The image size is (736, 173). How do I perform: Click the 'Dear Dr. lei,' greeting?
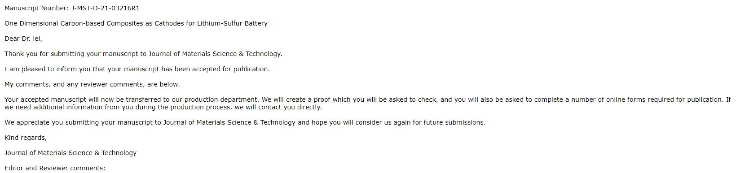click(x=23, y=39)
